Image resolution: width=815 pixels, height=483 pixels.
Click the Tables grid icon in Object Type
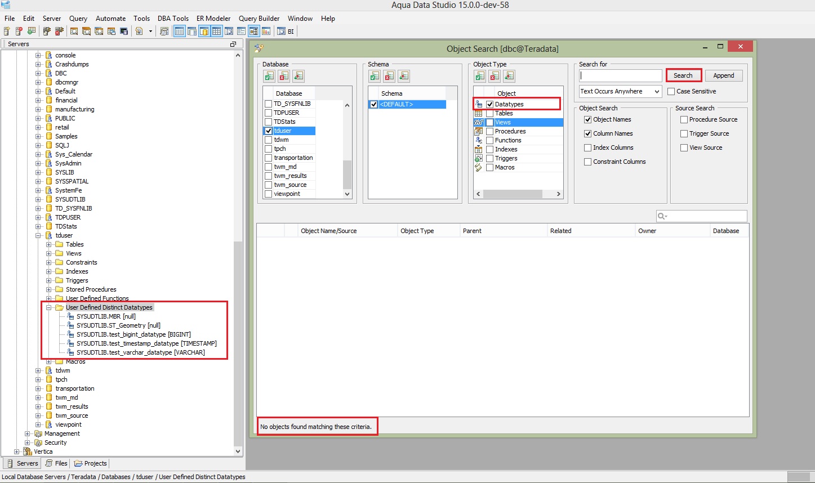click(479, 113)
